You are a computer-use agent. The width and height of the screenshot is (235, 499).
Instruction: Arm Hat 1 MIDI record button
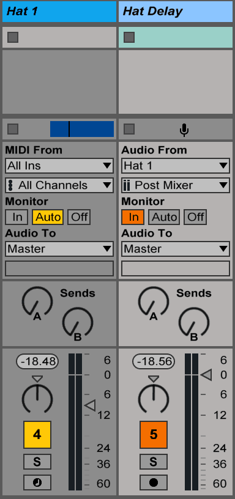(x=37, y=482)
